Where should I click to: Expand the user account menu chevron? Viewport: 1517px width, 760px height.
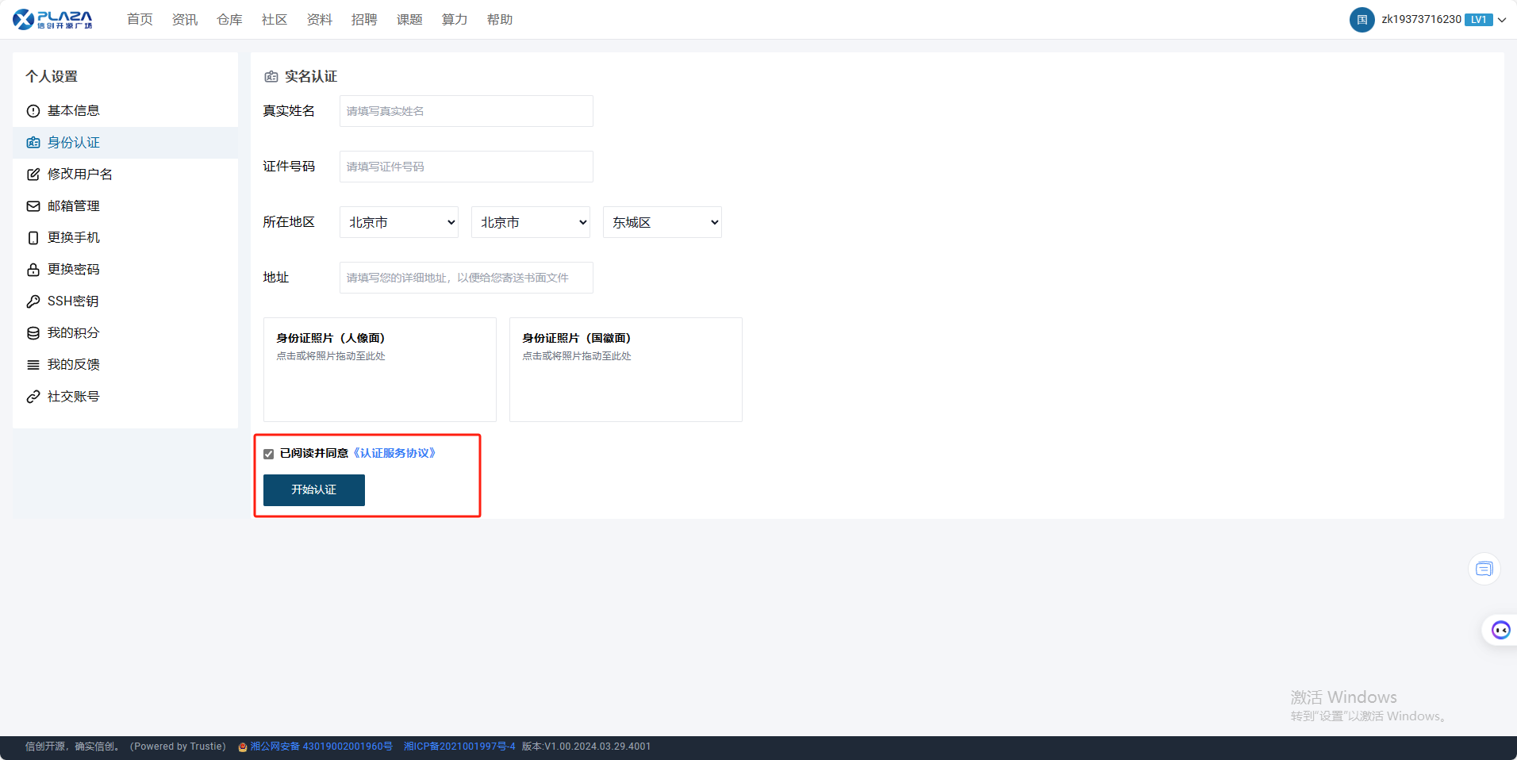[1502, 20]
